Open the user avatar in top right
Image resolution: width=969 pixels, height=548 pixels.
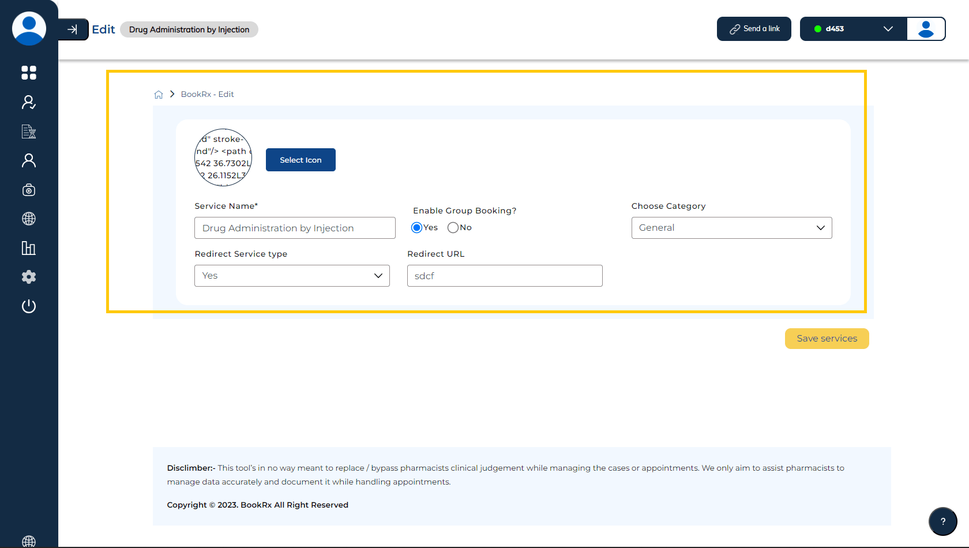point(926,28)
